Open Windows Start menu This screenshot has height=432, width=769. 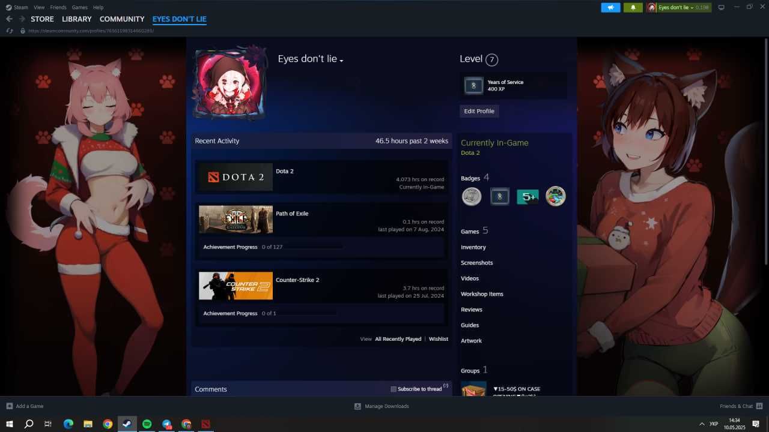[9, 424]
